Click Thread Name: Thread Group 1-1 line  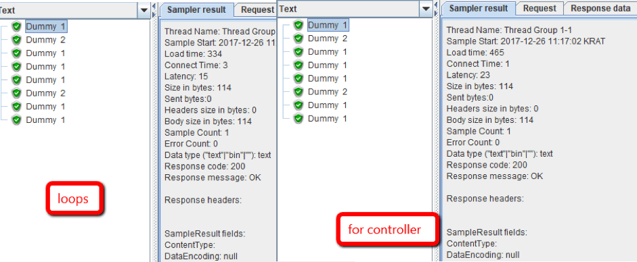(510, 30)
